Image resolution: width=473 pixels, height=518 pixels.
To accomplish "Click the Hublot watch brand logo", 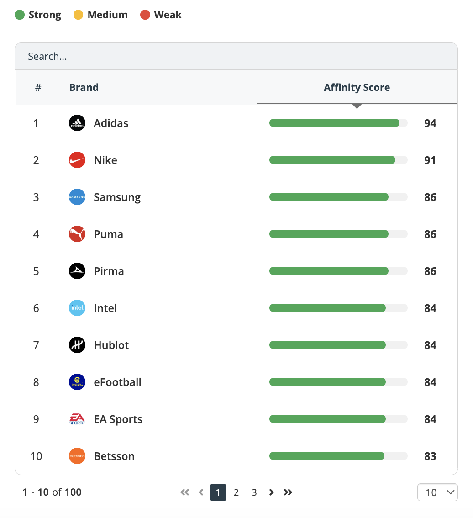I will pos(77,345).
